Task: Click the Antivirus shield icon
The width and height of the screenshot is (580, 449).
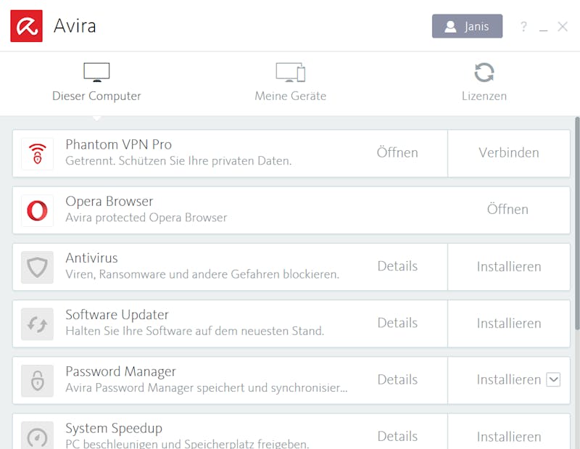Action: (x=38, y=267)
